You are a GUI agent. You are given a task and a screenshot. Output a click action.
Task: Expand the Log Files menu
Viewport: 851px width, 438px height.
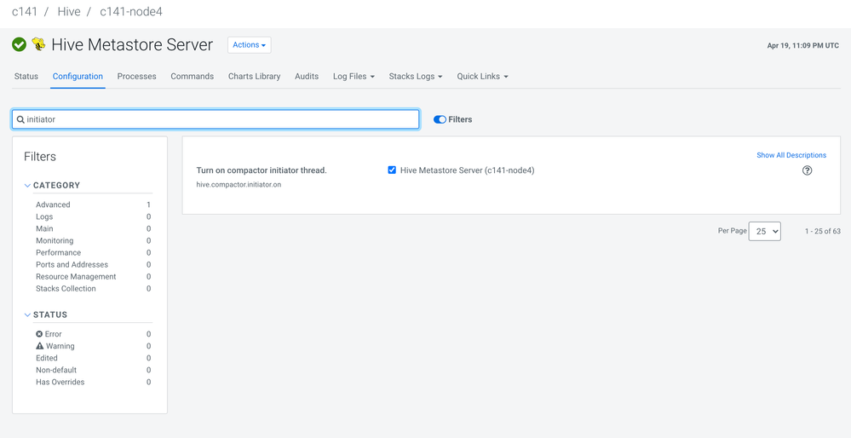click(x=354, y=77)
